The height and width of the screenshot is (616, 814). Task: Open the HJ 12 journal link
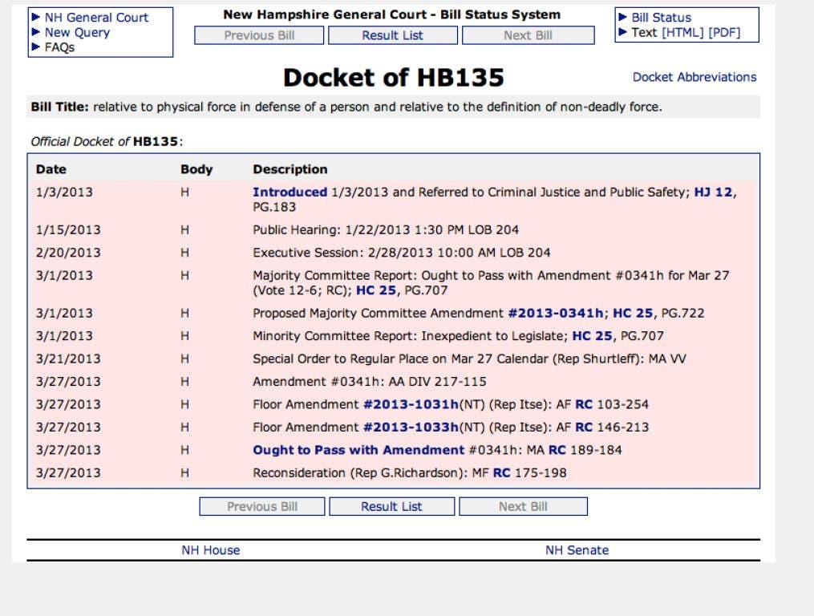click(x=716, y=193)
